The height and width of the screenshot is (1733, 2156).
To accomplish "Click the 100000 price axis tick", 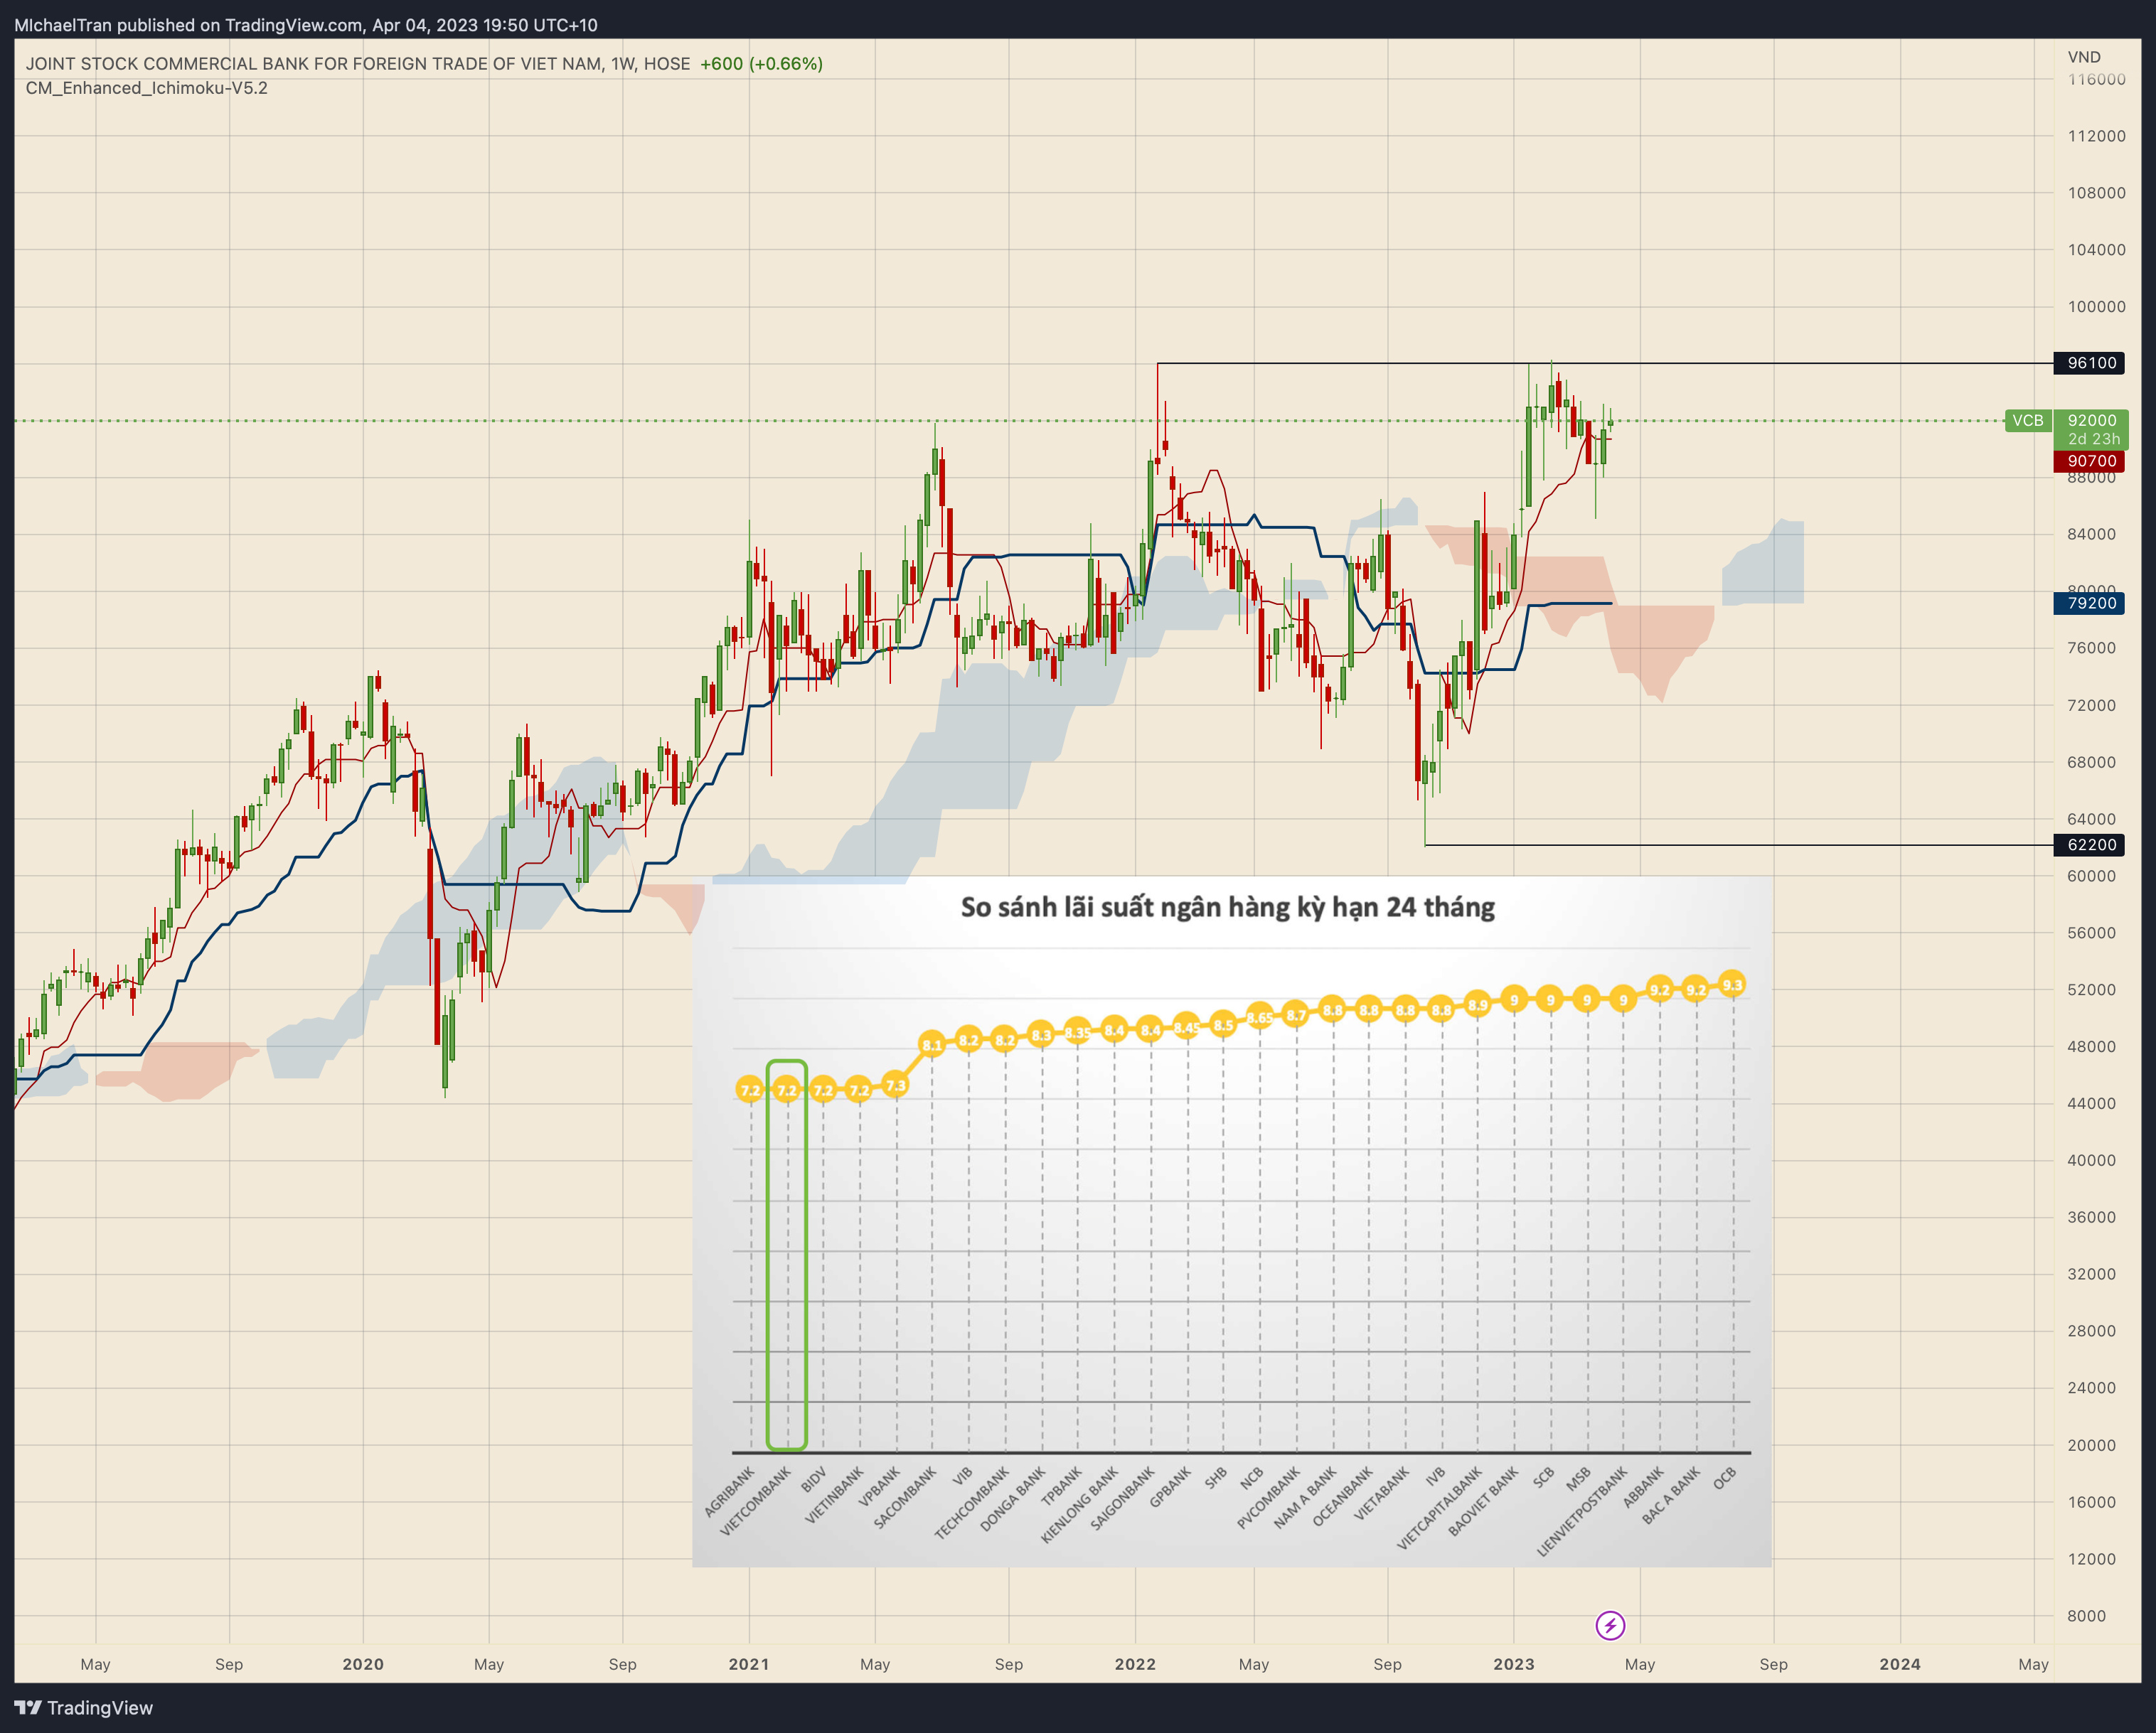I will [2096, 307].
